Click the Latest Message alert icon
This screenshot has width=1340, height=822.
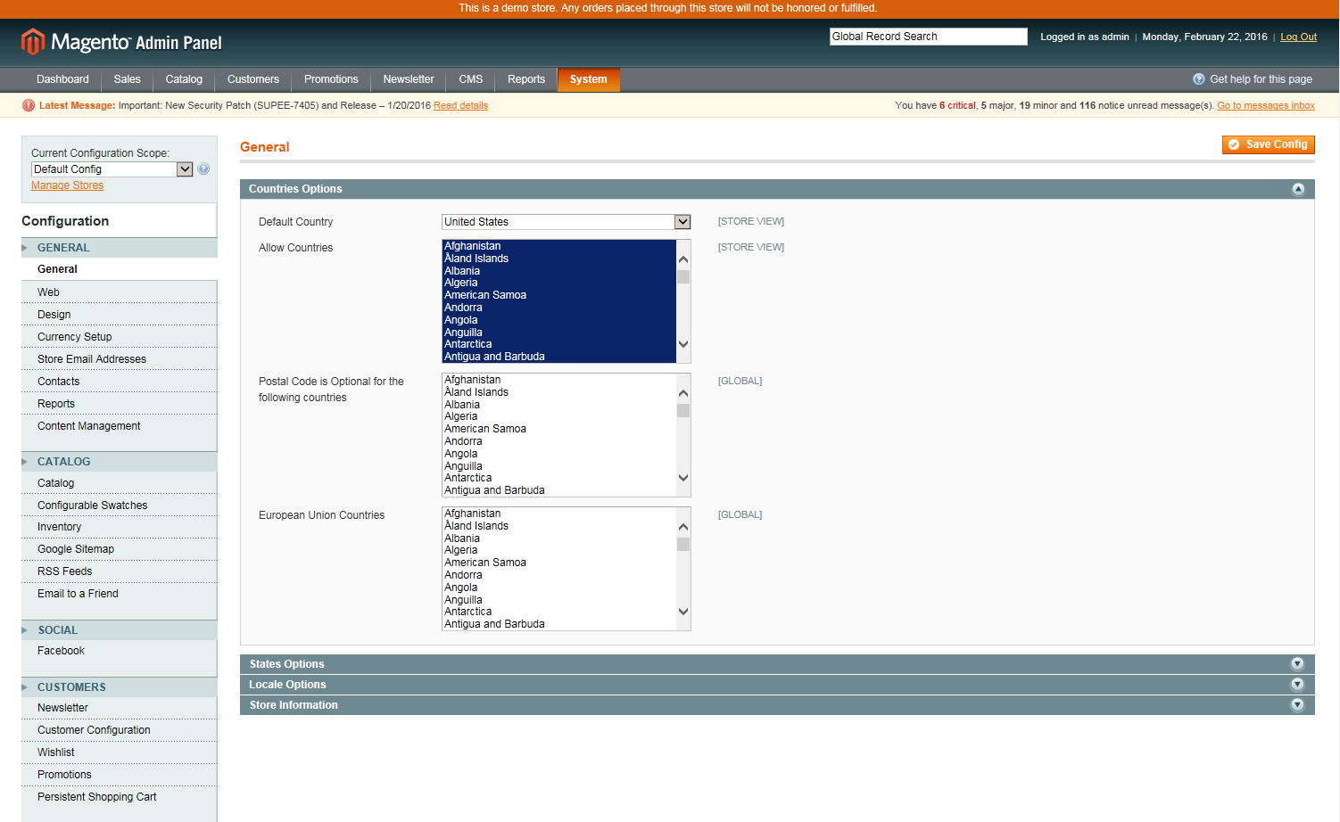(x=29, y=105)
